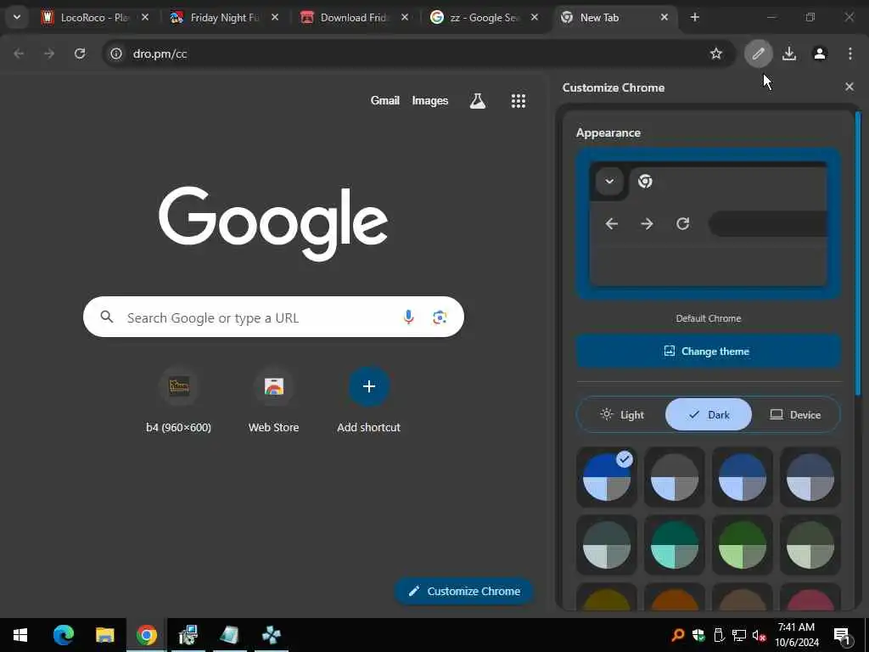Open the network tray icon
This screenshot has height=652, width=869.
click(739, 635)
